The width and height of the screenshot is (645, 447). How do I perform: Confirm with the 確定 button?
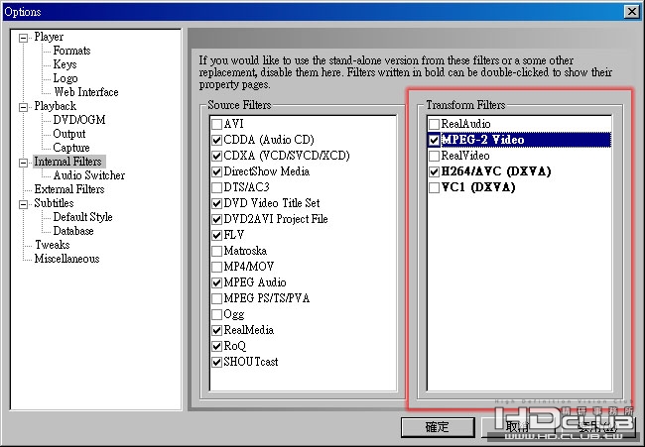438,427
